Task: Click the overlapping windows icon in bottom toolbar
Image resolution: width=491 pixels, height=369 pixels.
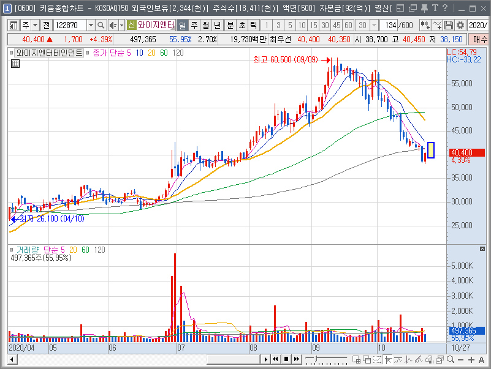Action: [x=367, y=360]
